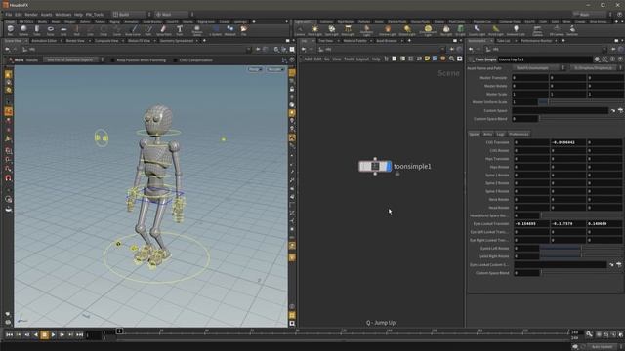Select the File shelf tool
The width and height of the screenshot is (625, 351).
point(243,30)
